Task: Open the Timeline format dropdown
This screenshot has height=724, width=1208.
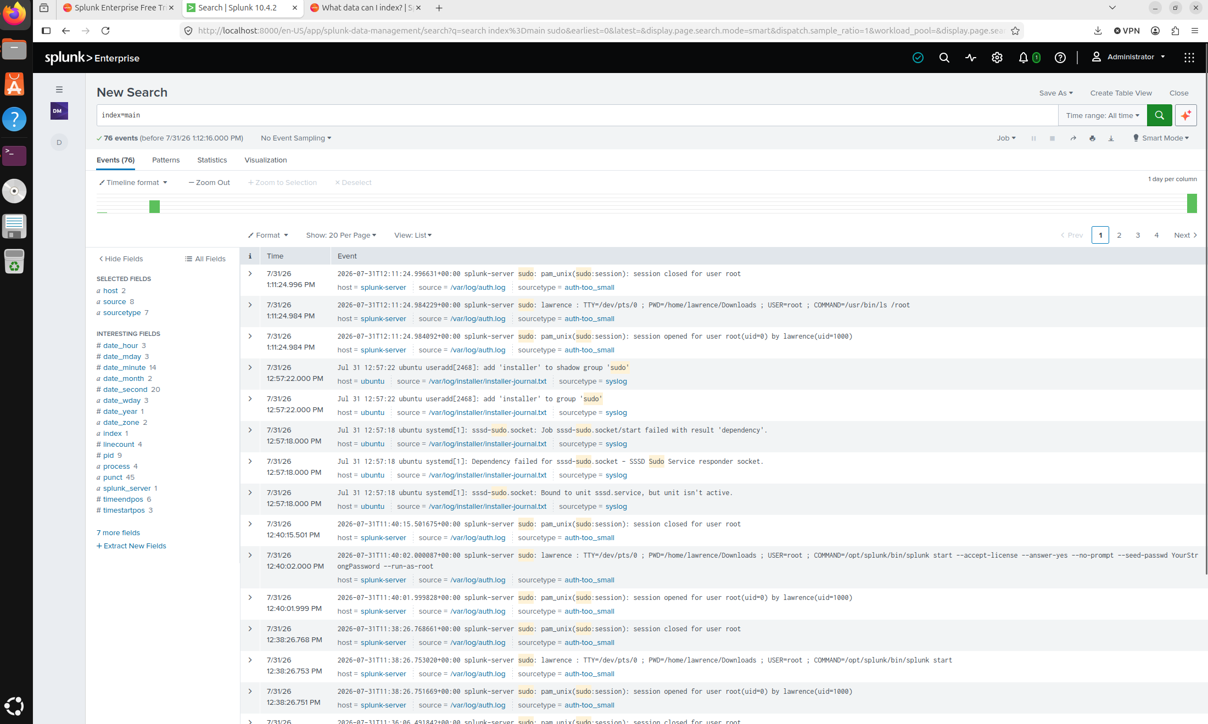Action: (133, 183)
